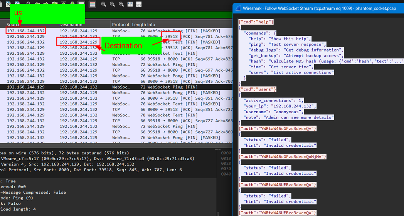
Task: Click the "help": "Show this help" stream line
Action: tap(279, 39)
